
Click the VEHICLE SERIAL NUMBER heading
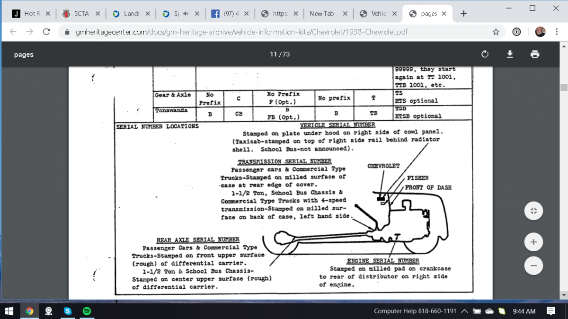(x=337, y=125)
